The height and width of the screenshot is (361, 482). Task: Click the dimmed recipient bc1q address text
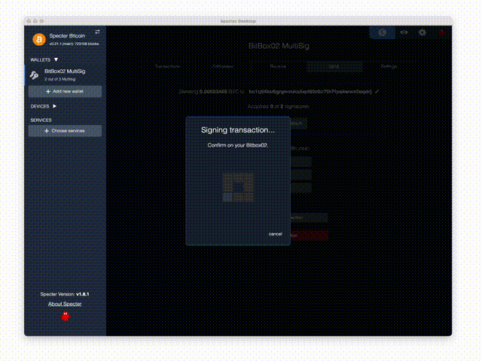click(310, 92)
